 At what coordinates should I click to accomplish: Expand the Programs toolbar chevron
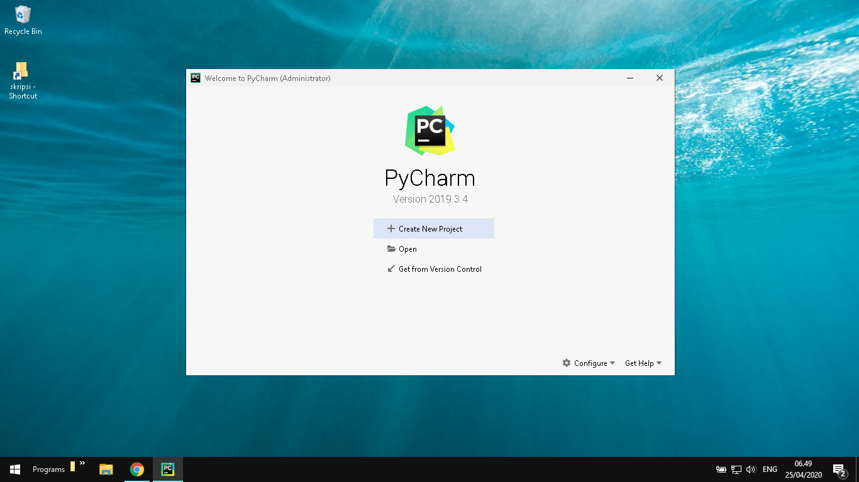pos(82,463)
